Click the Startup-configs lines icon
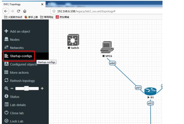 (6, 56)
